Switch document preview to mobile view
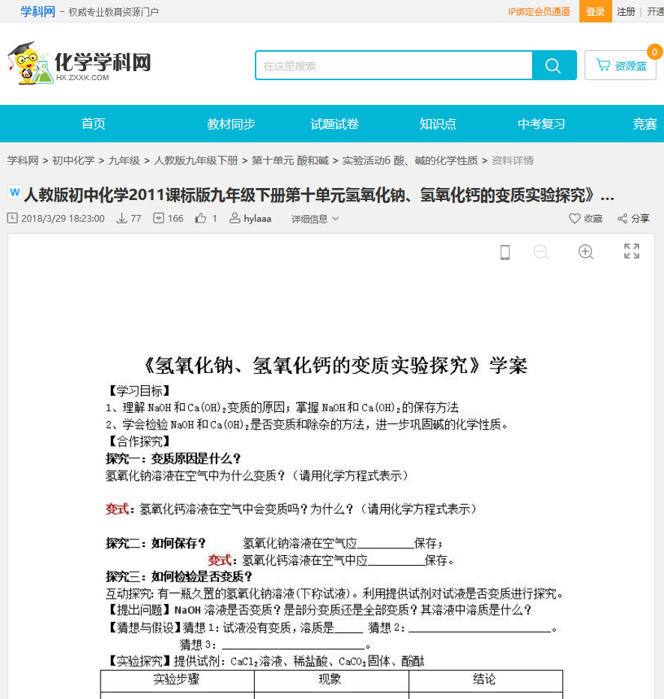Screen dimensions: 664x699 coord(504,252)
